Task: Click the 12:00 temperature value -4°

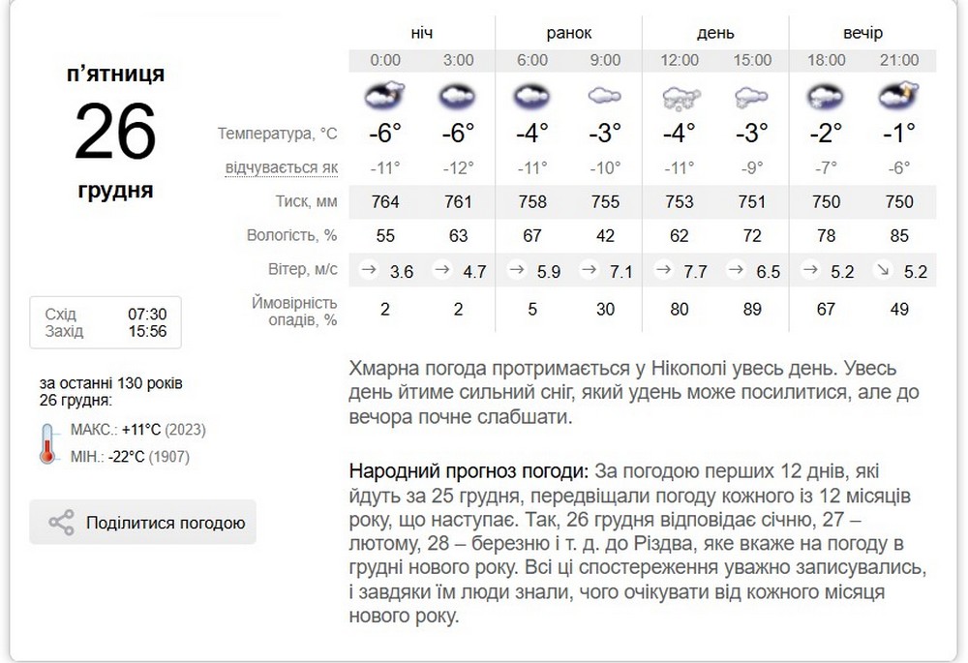Action: point(680,132)
